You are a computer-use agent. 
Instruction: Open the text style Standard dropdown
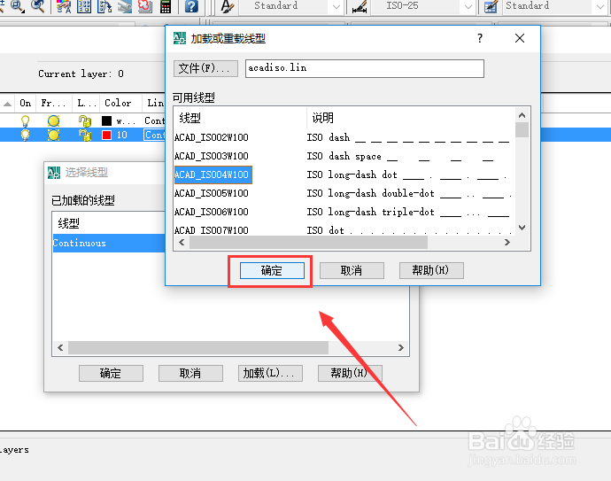click(x=336, y=6)
